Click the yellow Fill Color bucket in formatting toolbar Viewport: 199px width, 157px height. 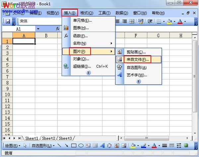169,21
